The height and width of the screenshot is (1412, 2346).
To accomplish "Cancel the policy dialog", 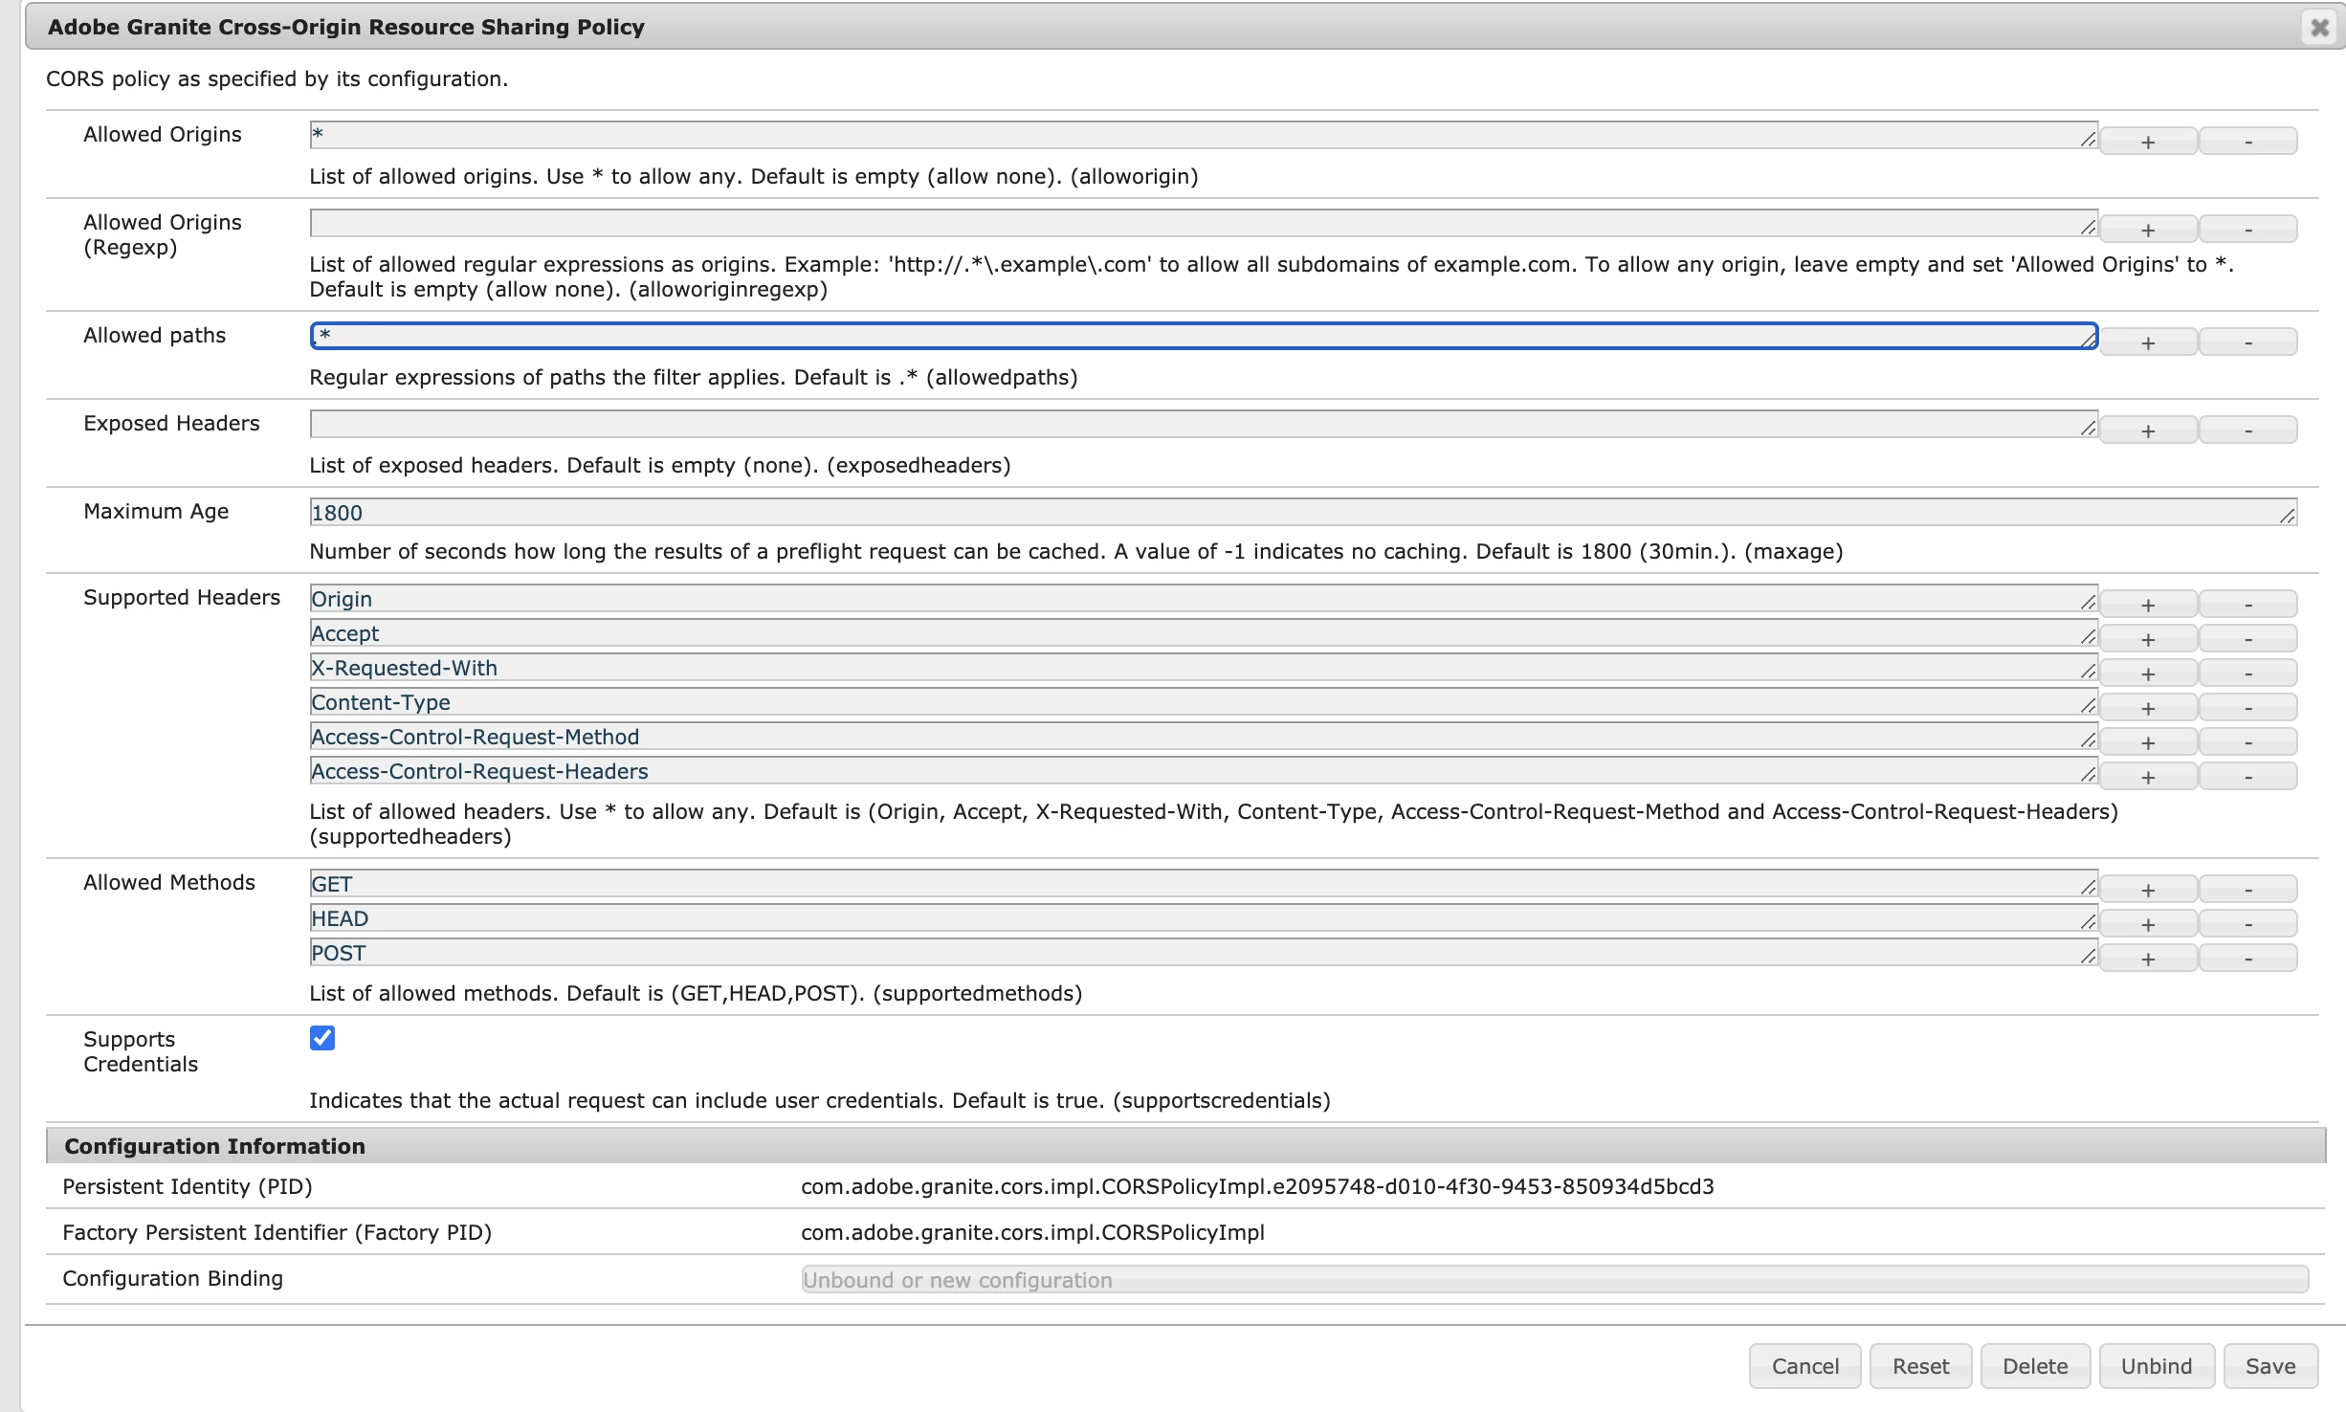I will pyautogui.click(x=1804, y=1366).
